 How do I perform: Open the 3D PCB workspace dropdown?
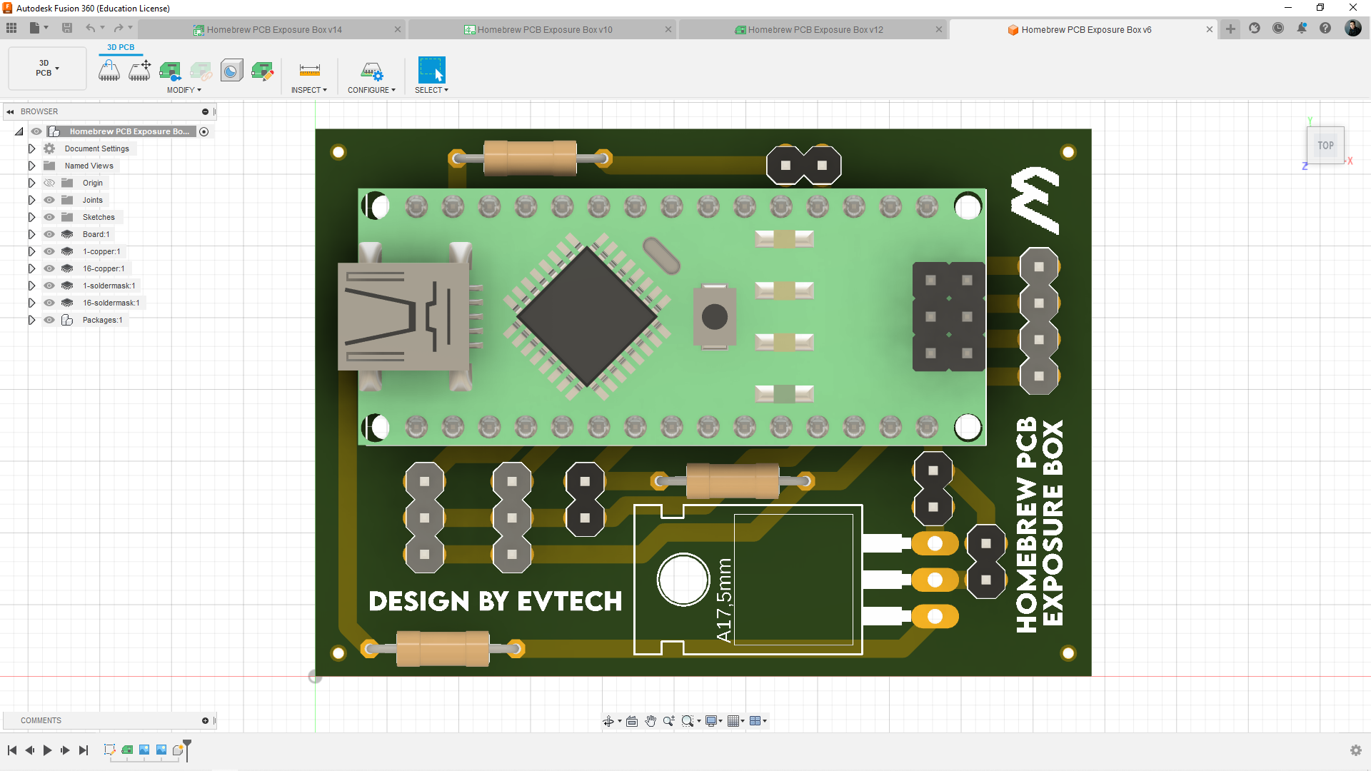click(x=47, y=69)
